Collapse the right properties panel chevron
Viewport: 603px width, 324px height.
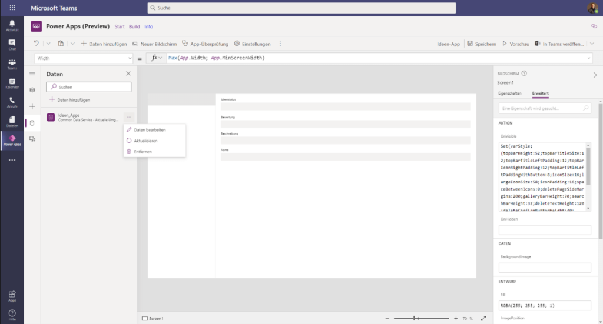click(x=595, y=75)
